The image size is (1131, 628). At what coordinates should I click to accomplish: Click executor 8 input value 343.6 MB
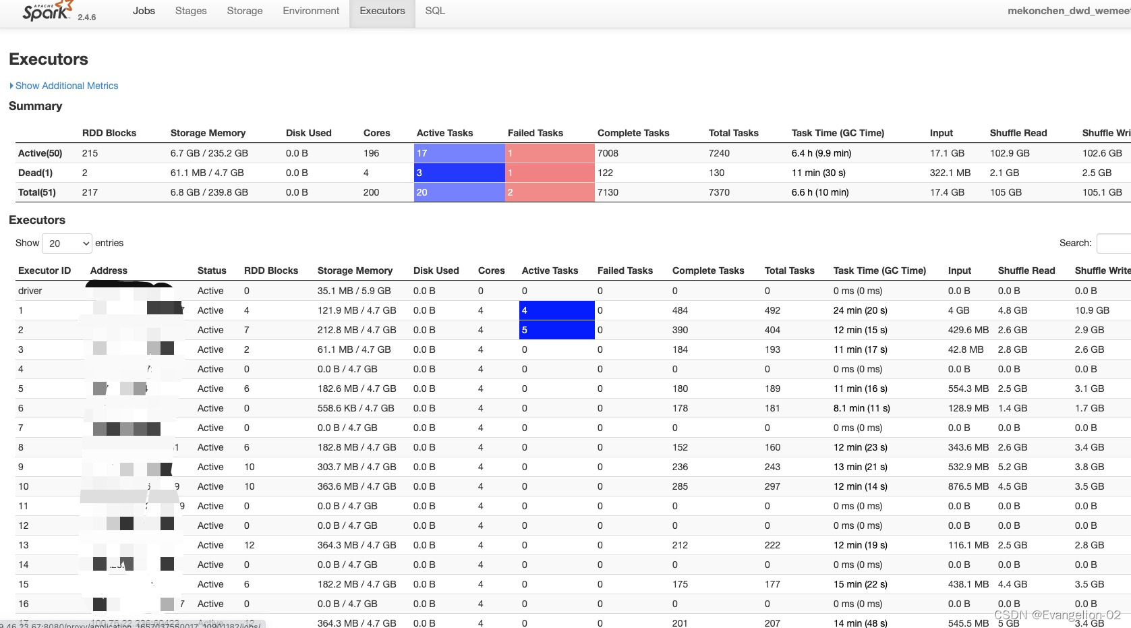968,447
